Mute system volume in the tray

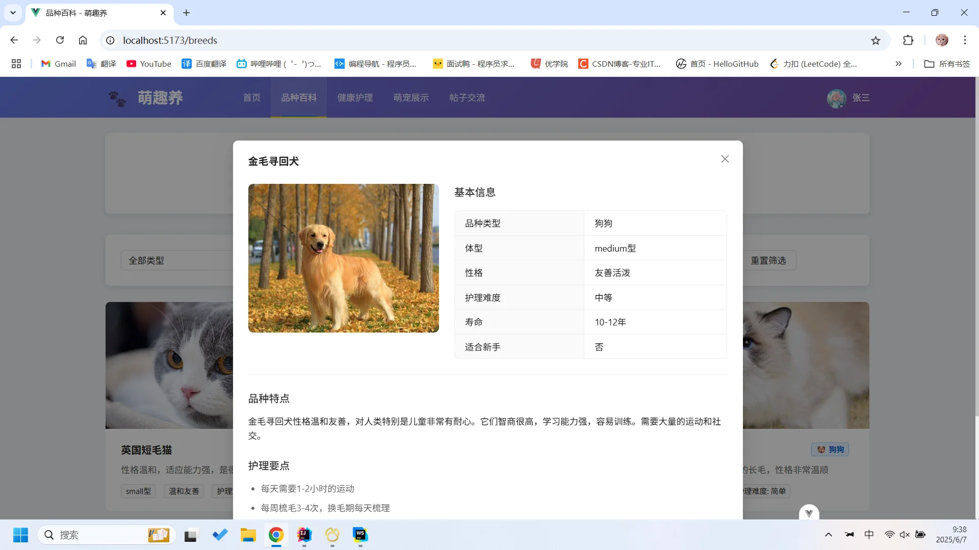(906, 535)
